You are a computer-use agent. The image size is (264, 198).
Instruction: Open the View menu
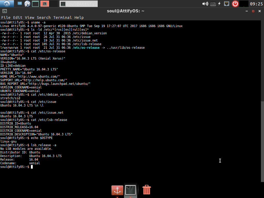point(30,18)
